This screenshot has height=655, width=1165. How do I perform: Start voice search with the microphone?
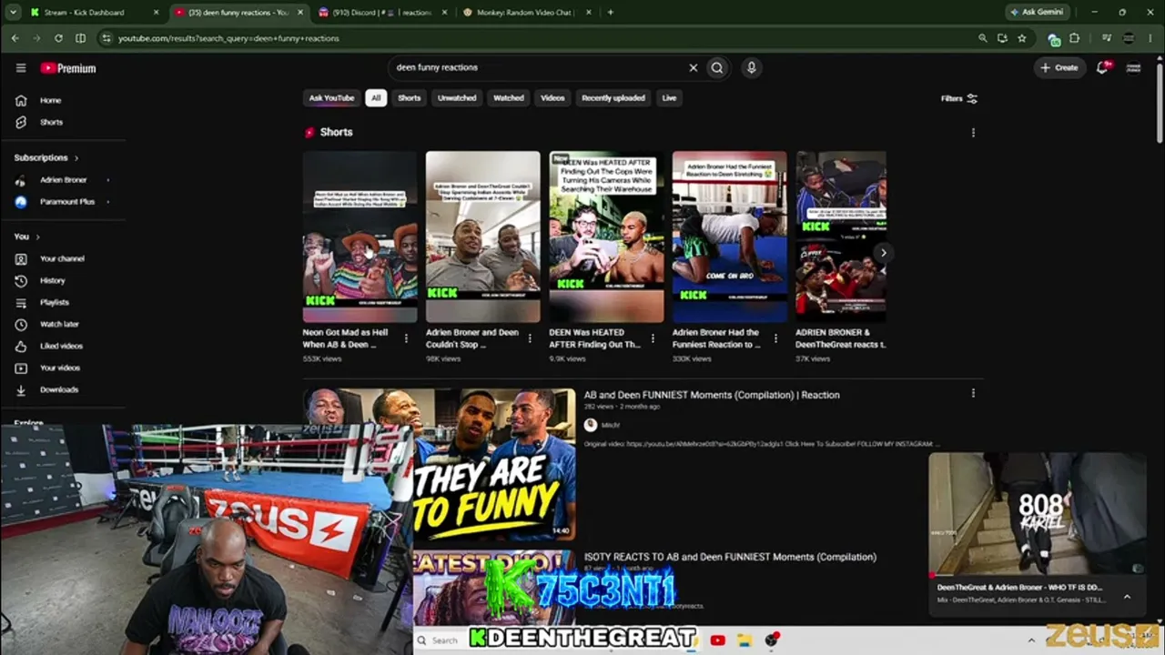(751, 67)
